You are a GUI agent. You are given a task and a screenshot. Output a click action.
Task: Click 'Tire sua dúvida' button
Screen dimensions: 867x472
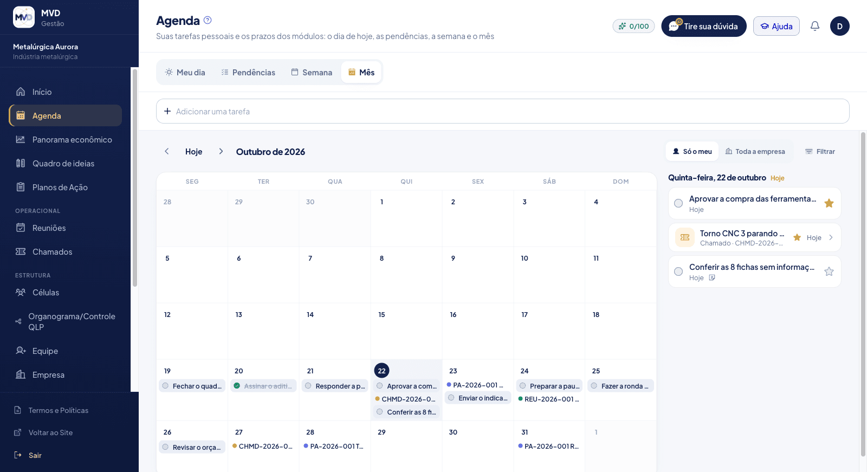click(x=703, y=26)
